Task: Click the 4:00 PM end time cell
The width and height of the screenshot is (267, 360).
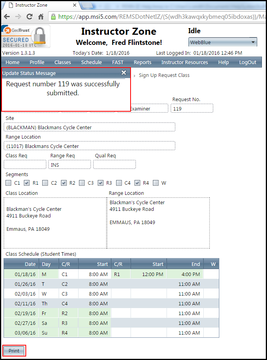Action: point(185,274)
